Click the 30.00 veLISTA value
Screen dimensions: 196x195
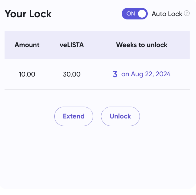point(72,74)
